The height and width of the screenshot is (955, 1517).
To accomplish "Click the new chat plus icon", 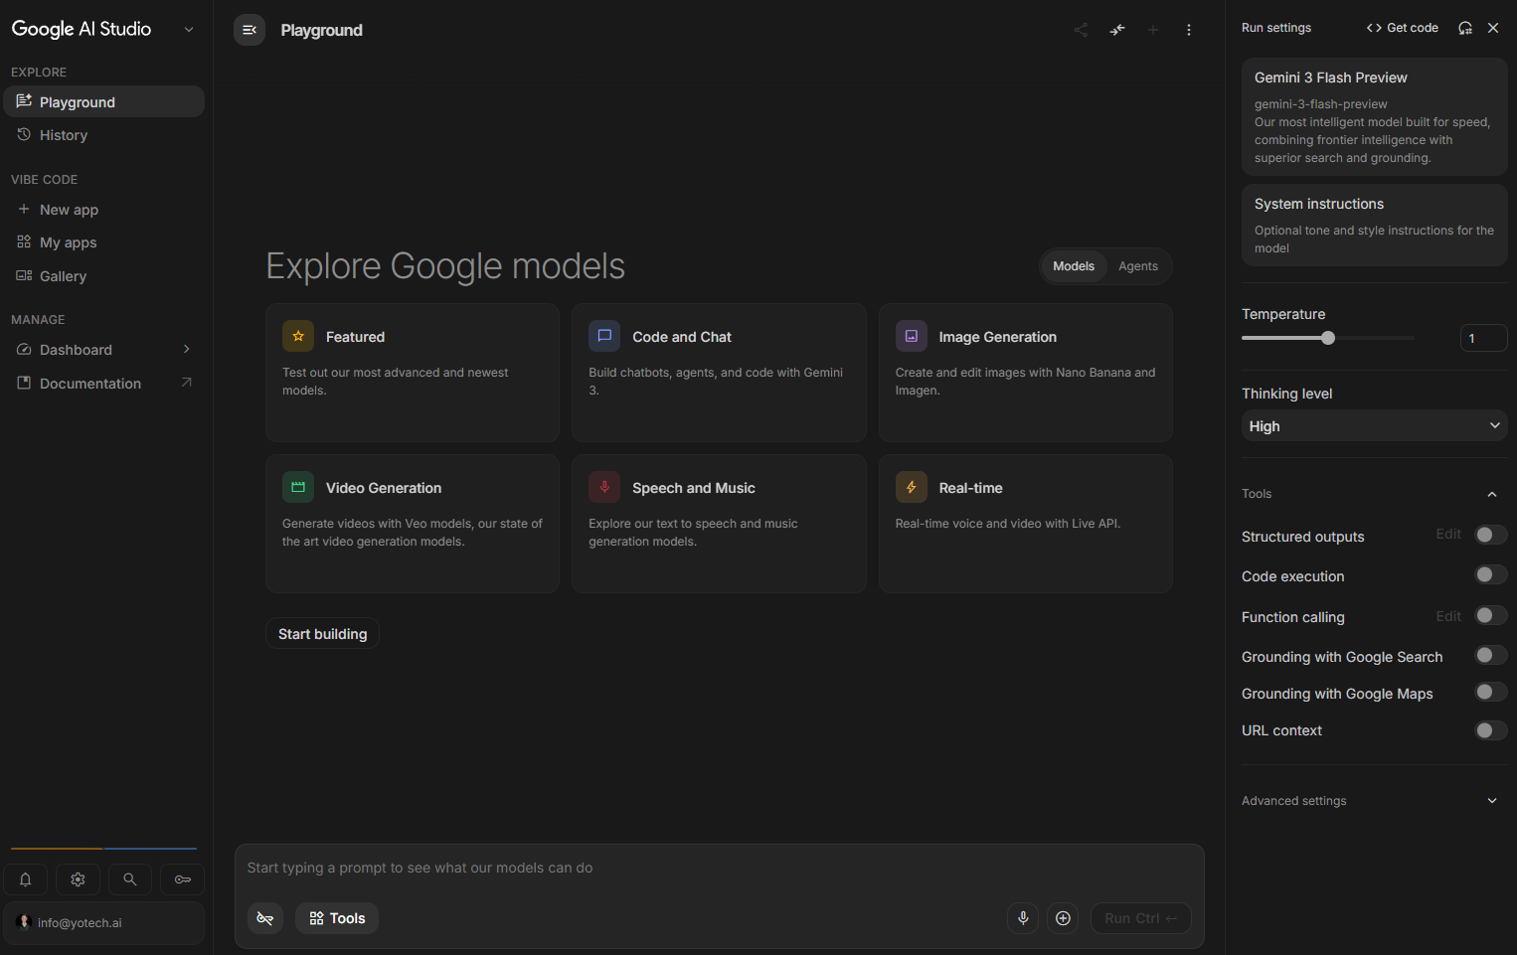I will [1153, 30].
